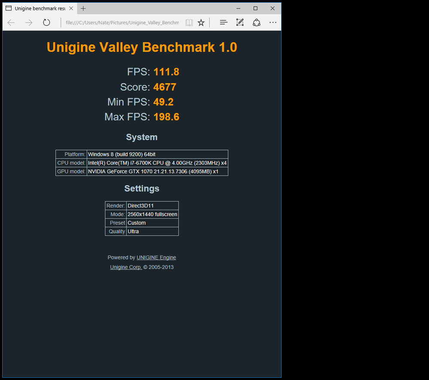
Task: Open the Hub three-lines icon
Action: [x=224, y=22]
